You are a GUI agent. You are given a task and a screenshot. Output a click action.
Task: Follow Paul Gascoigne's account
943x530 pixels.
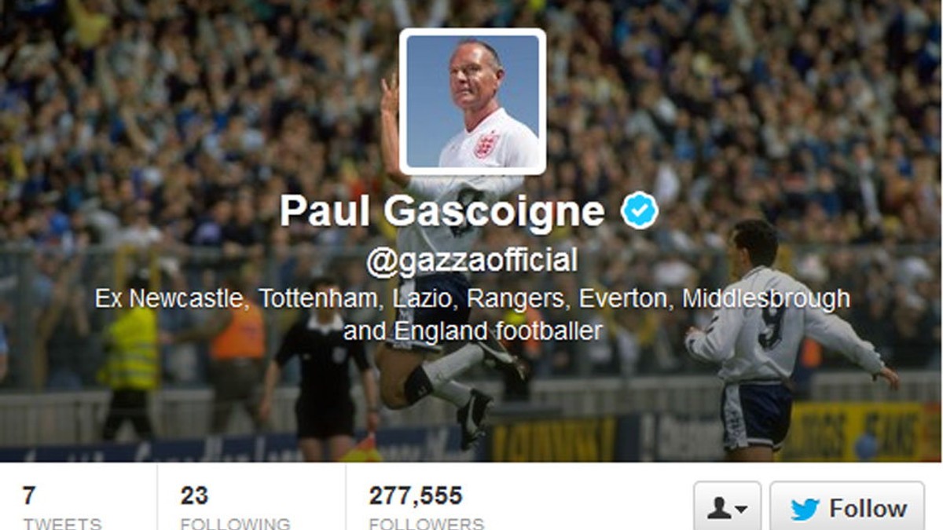847,506
